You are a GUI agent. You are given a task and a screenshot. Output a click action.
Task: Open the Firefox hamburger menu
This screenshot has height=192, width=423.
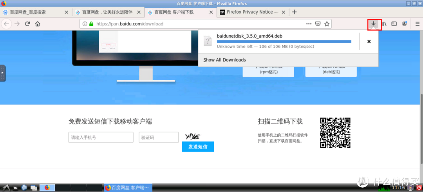[417, 24]
